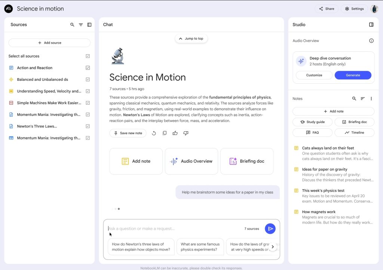Show more suggested questions with the chevron
The width and height of the screenshot is (383, 270).
coord(273,246)
